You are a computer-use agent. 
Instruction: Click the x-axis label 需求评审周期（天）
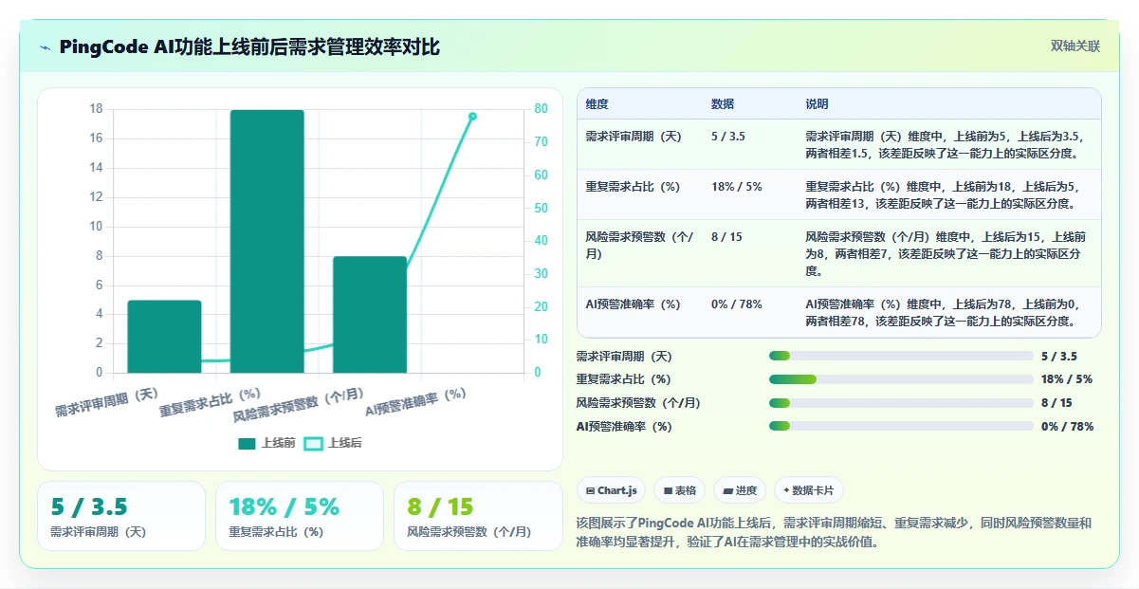107,402
